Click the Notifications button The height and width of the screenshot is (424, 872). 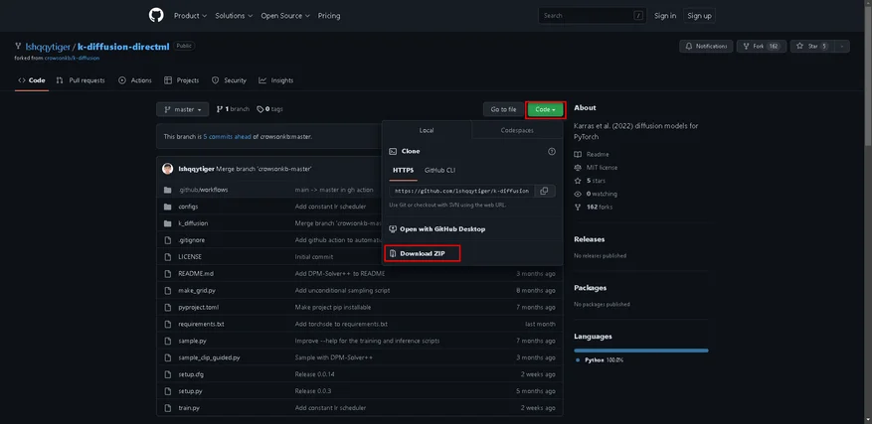coord(706,47)
